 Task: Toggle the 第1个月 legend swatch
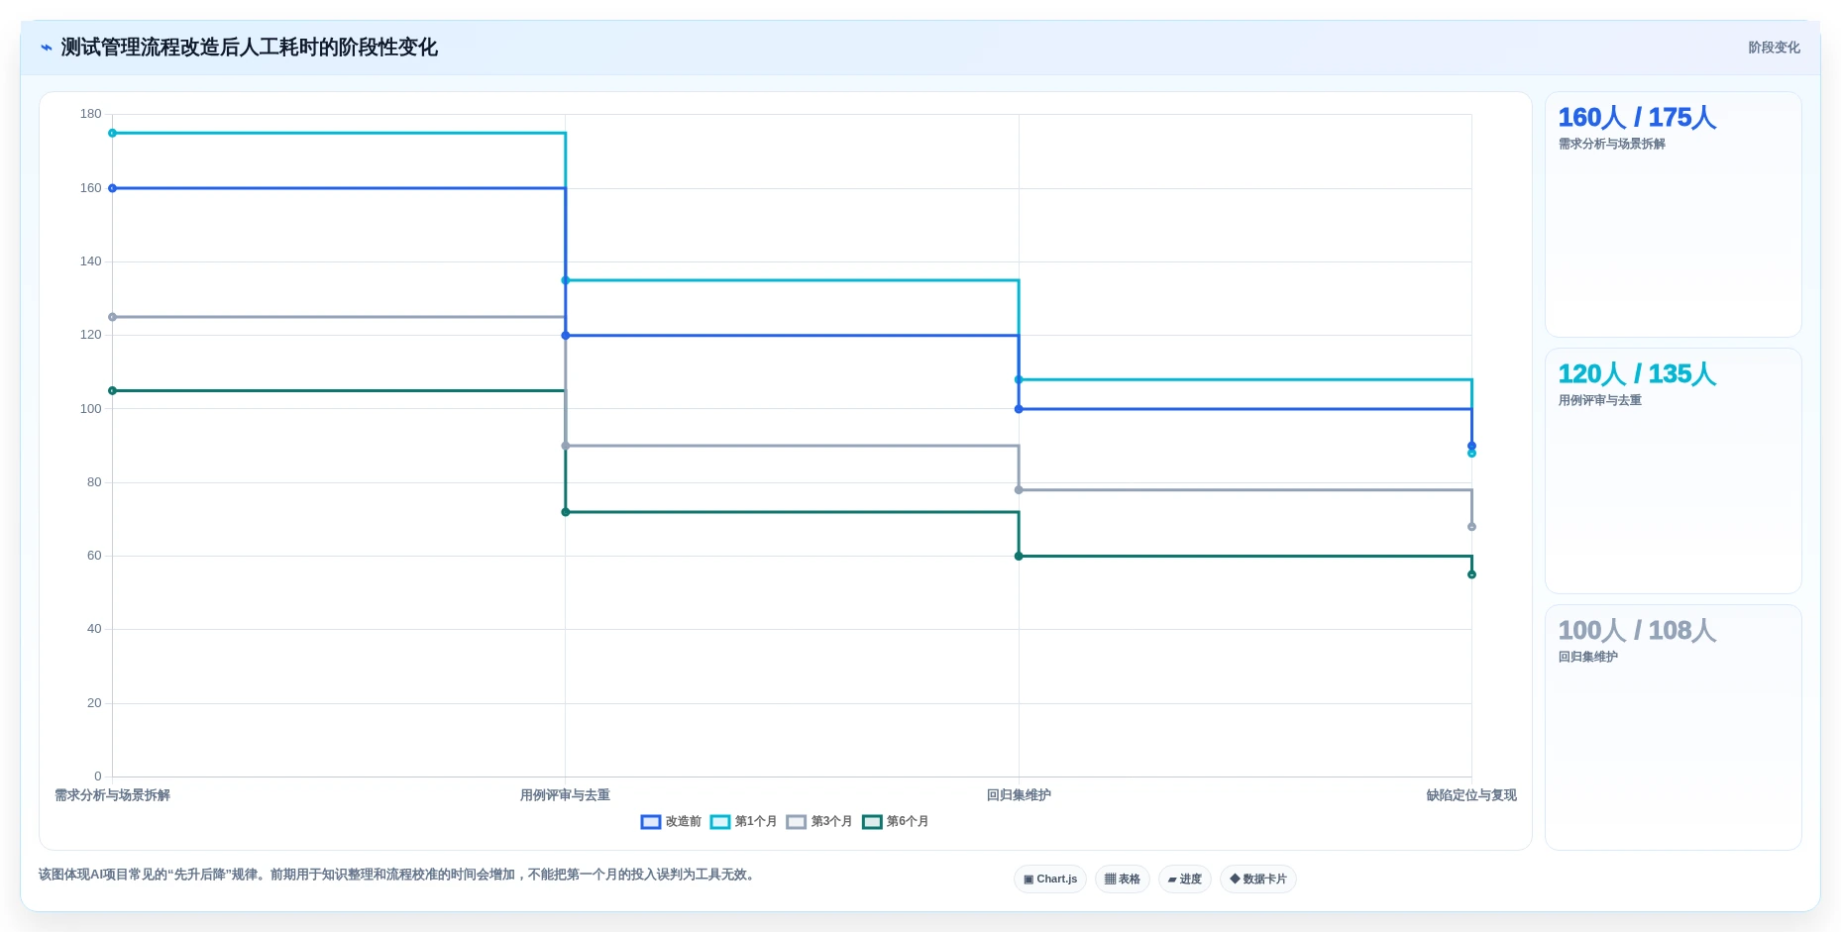click(x=720, y=822)
